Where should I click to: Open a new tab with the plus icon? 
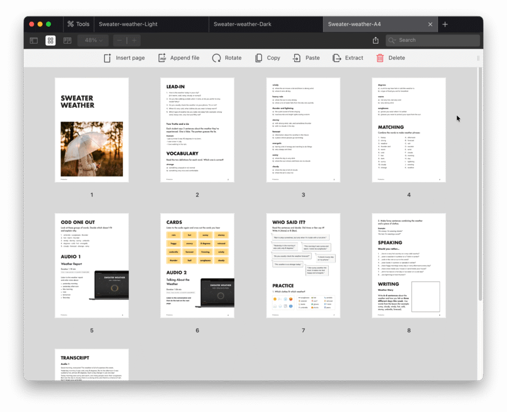tap(445, 24)
